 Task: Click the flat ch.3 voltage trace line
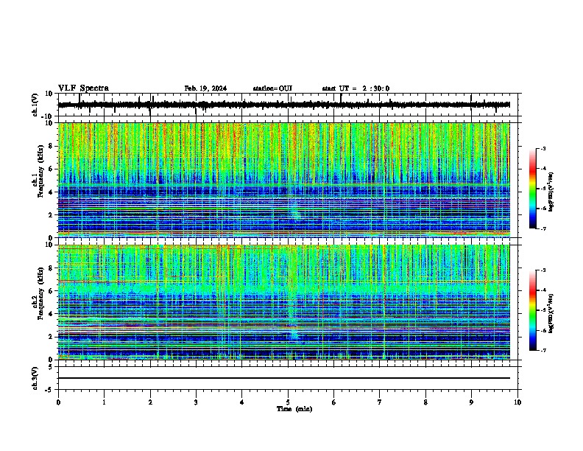tap(284, 378)
